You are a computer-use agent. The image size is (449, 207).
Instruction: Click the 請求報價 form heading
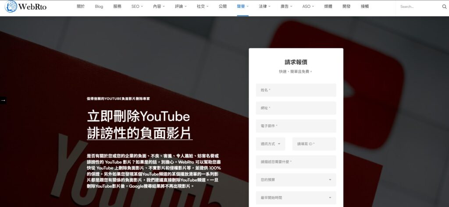[296, 62]
